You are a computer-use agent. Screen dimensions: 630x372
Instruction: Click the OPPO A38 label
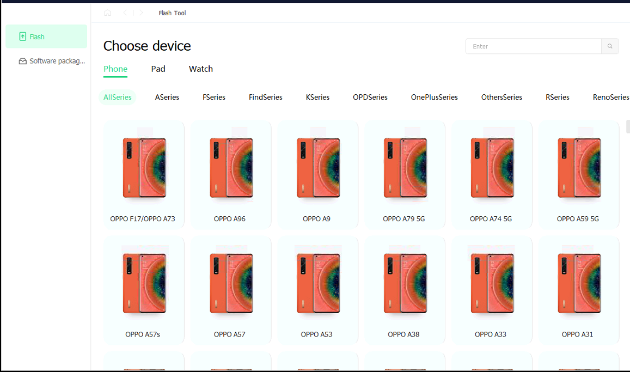[x=403, y=334]
